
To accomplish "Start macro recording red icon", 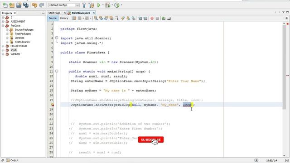I will point(152,18).
